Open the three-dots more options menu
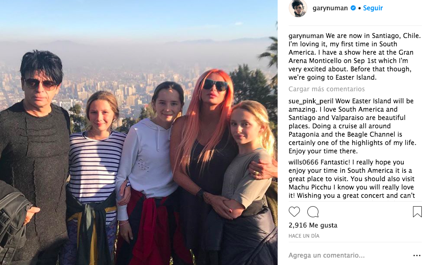This screenshot has width=432, height=265. tap(417, 256)
